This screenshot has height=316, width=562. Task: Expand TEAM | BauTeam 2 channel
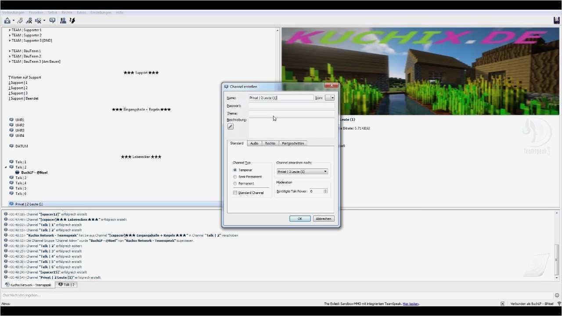[10, 56]
